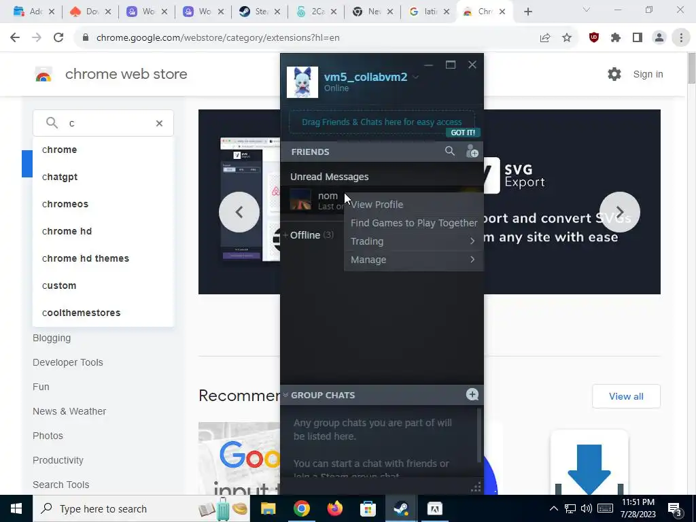The width and height of the screenshot is (696, 522).
Task: Click the Chrome forward arrow
Action: tap(37, 38)
